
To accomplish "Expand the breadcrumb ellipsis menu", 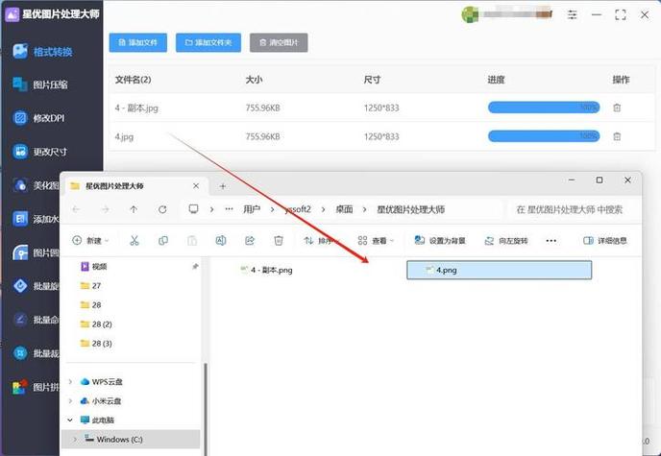I will pos(229,209).
